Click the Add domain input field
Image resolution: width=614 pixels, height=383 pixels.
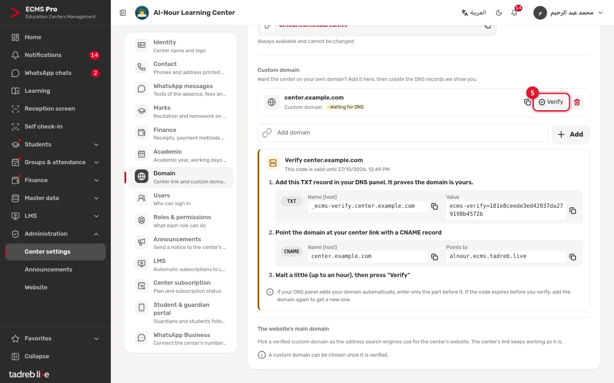tap(403, 133)
